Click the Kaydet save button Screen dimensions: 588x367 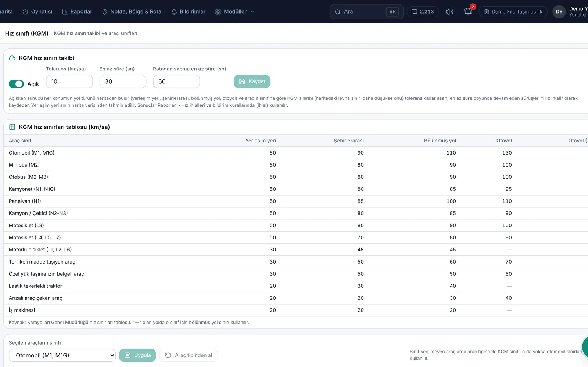(252, 81)
